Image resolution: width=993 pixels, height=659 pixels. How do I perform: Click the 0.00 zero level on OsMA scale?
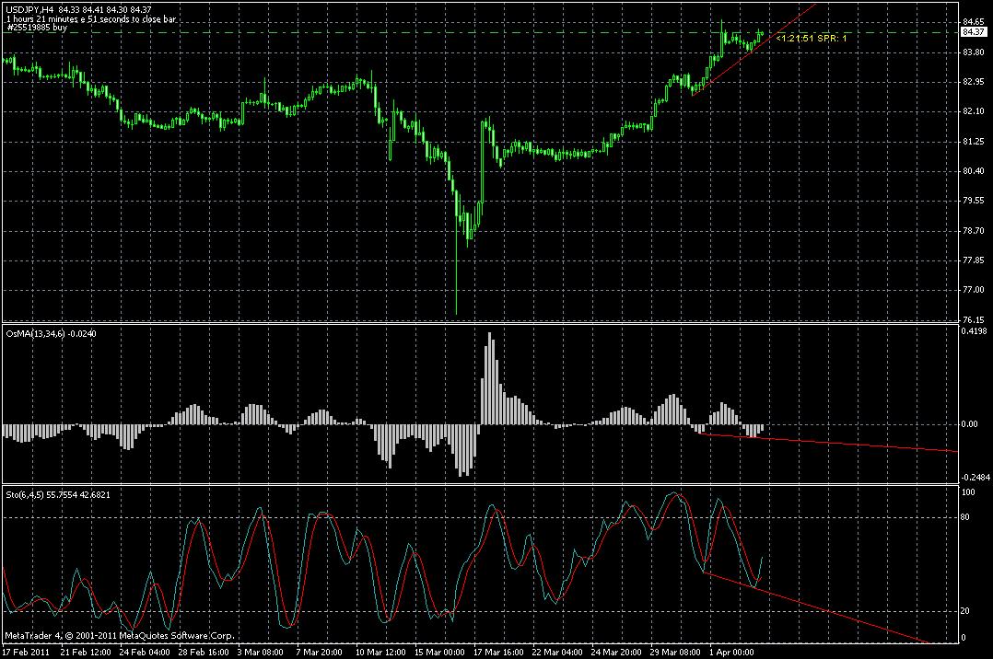pos(970,424)
